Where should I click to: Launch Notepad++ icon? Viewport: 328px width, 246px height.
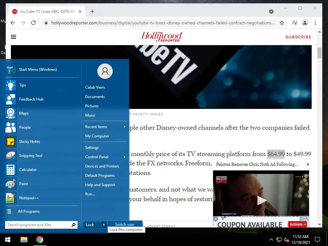pos(11,198)
